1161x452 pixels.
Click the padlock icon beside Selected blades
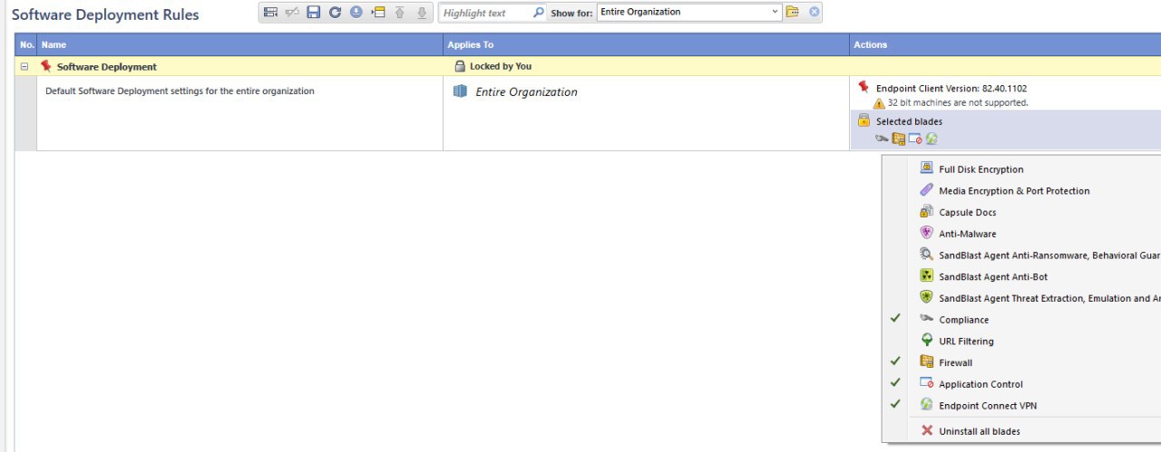[x=864, y=120]
